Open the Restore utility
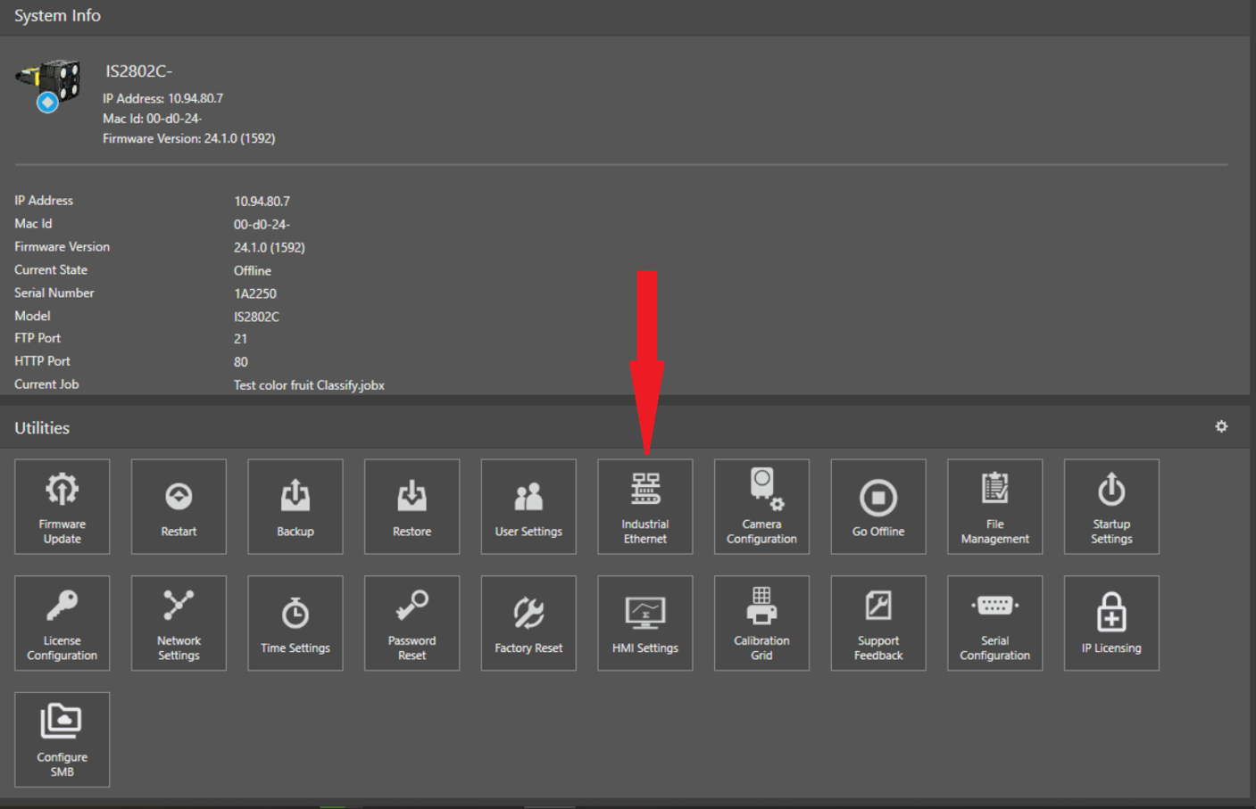Screen dimensions: 1256x809 point(412,507)
